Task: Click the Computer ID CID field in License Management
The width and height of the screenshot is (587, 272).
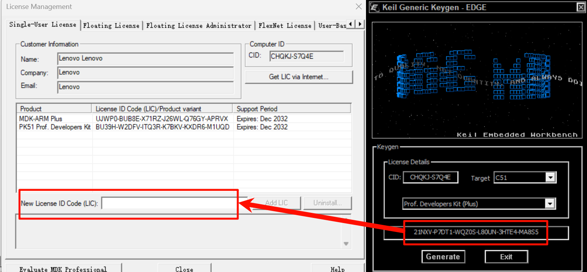Action: click(x=307, y=56)
